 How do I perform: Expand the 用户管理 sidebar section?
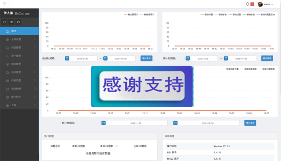(19, 56)
